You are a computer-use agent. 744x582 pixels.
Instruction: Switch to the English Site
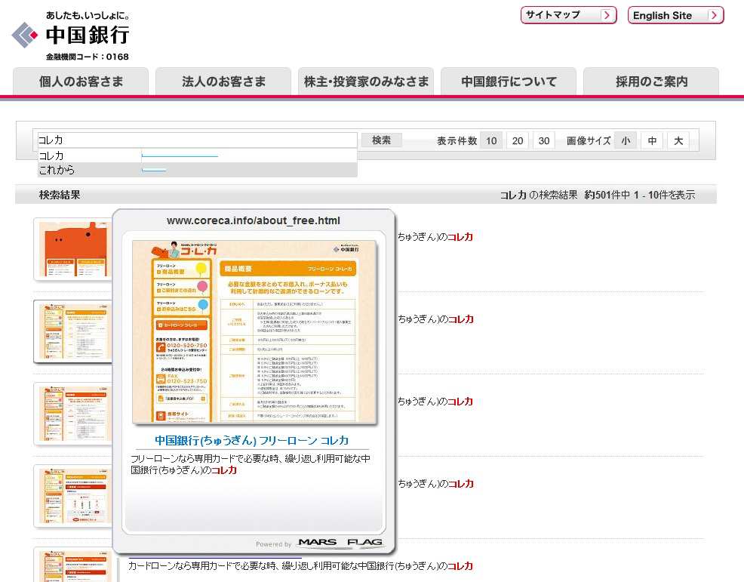[675, 15]
